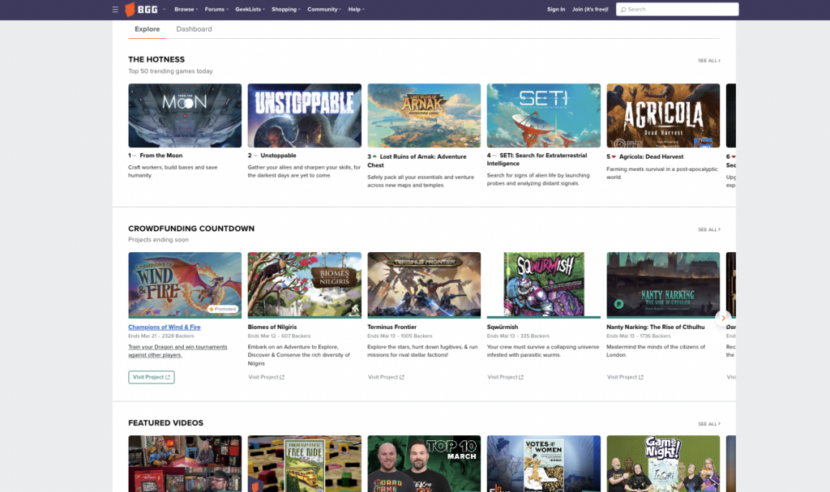Play the Top 10 March video
Screen dimensions: 830x492
click(x=424, y=463)
